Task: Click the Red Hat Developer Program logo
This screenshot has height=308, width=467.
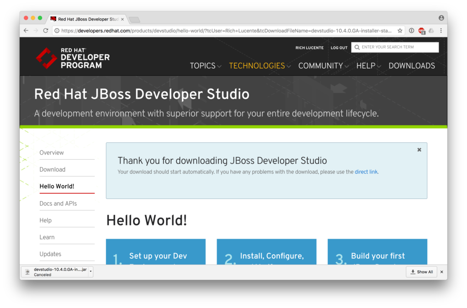Action: click(x=73, y=58)
